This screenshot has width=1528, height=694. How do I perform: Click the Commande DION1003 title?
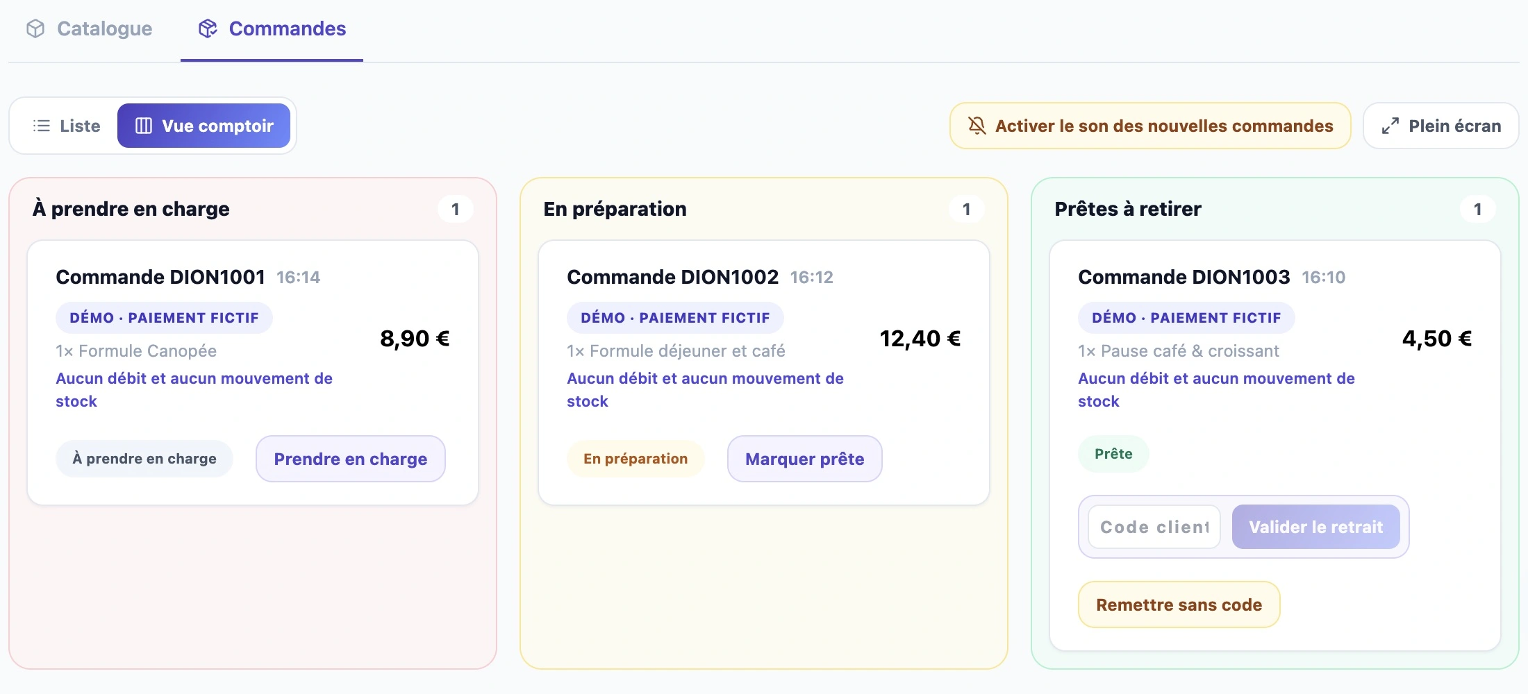(x=1184, y=277)
